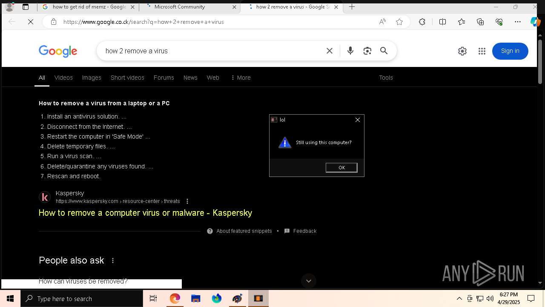
Task: Click the Sign in button
Action: pos(510,51)
